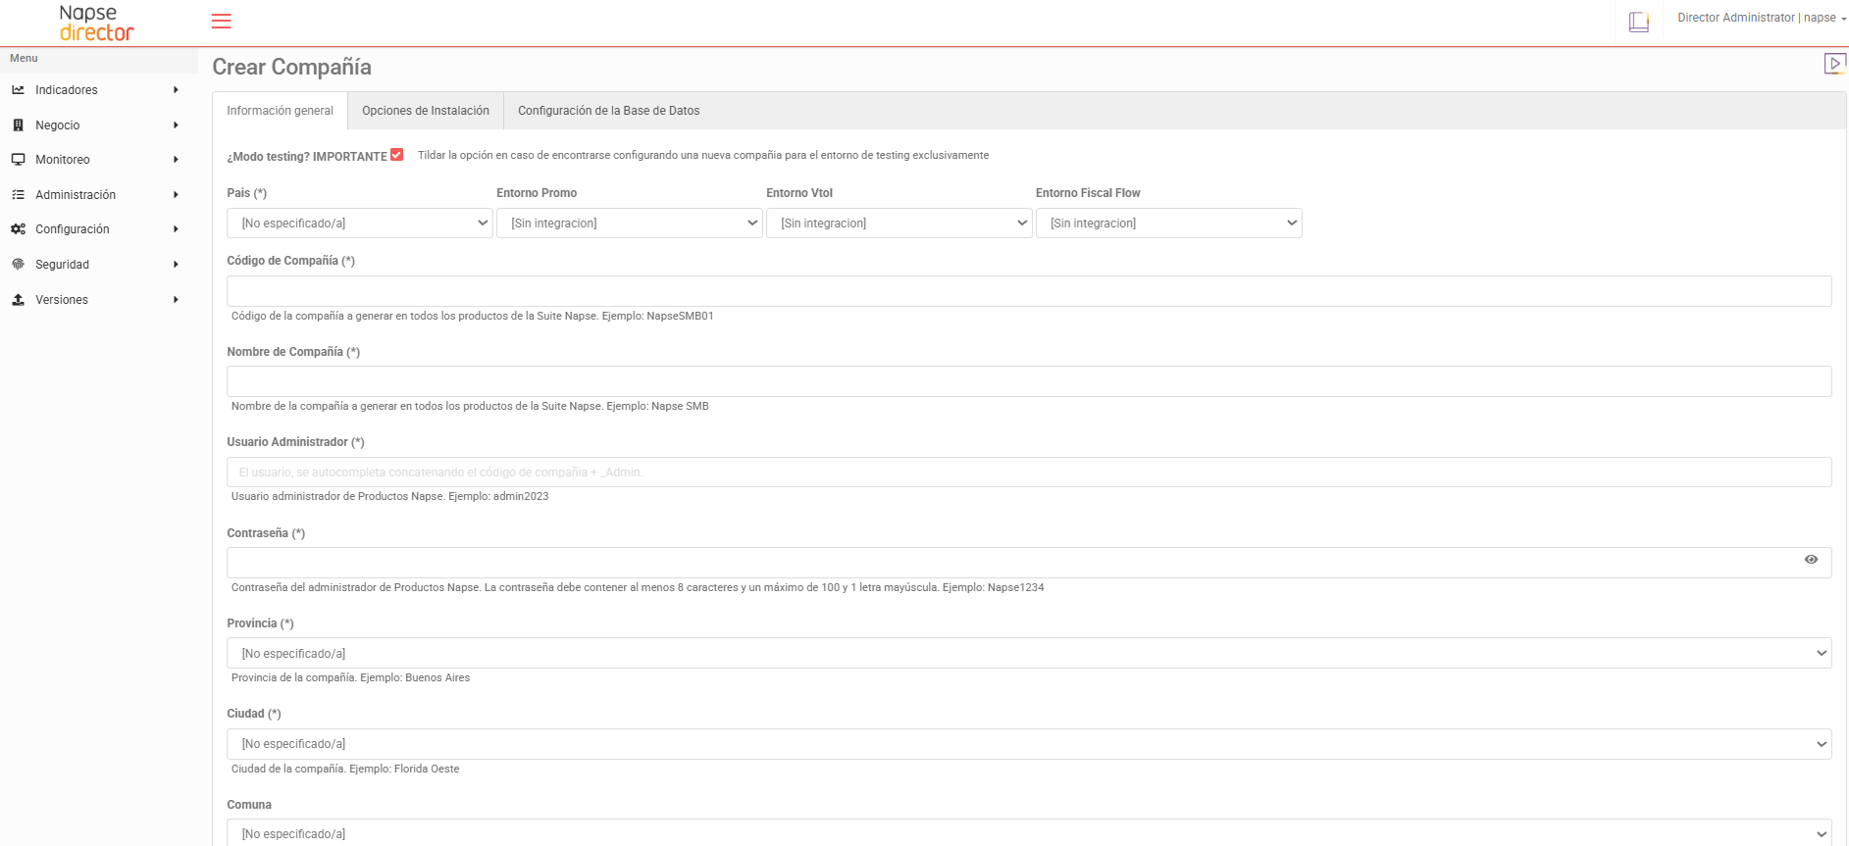
Task: Click the Monitoreo monitor icon
Action: (18, 160)
